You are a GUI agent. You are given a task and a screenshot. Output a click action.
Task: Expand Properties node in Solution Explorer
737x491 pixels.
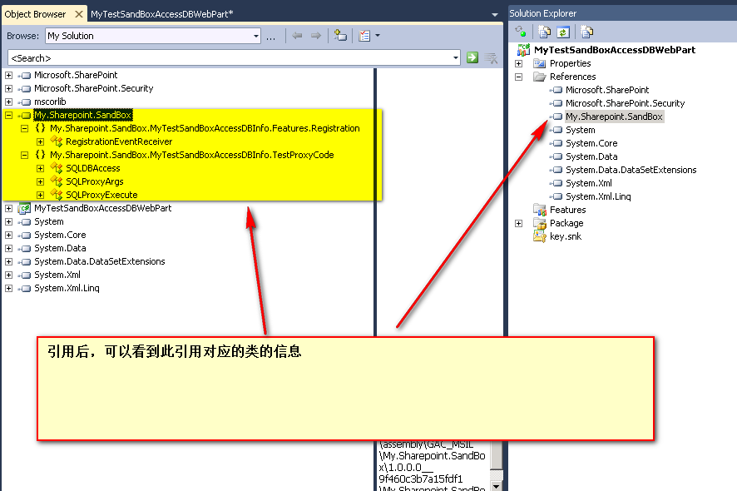coord(518,63)
